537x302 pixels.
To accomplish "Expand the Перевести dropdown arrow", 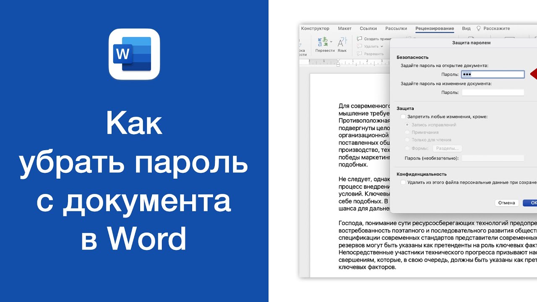I will [331, 42].
